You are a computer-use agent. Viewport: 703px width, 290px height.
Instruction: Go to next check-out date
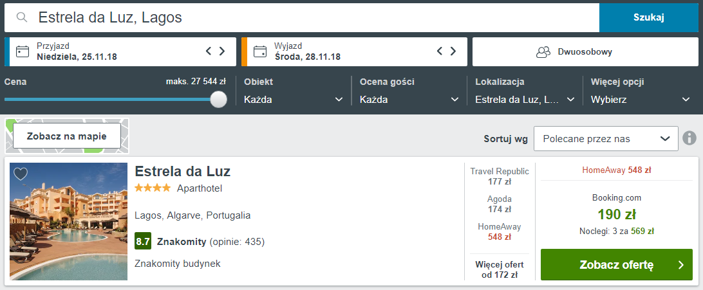point(453,51)
